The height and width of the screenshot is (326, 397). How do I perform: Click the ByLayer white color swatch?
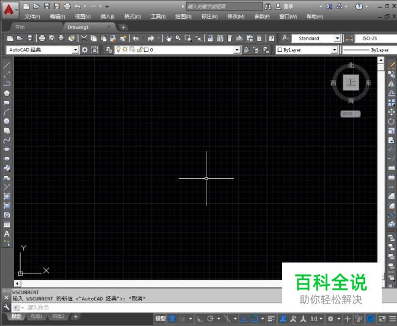pos(280,50)
